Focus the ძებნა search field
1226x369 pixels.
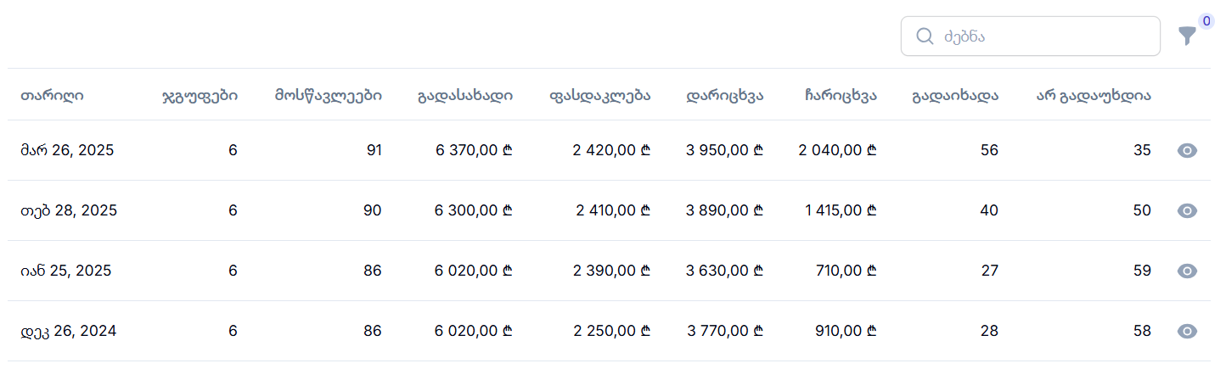(x=1030, y=36)
